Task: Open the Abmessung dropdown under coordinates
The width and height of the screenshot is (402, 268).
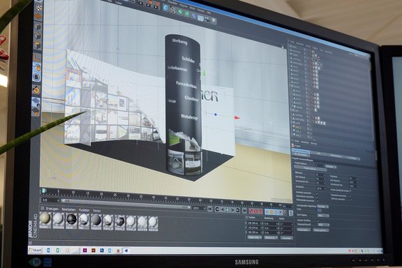Action: (x=271, y=238)
